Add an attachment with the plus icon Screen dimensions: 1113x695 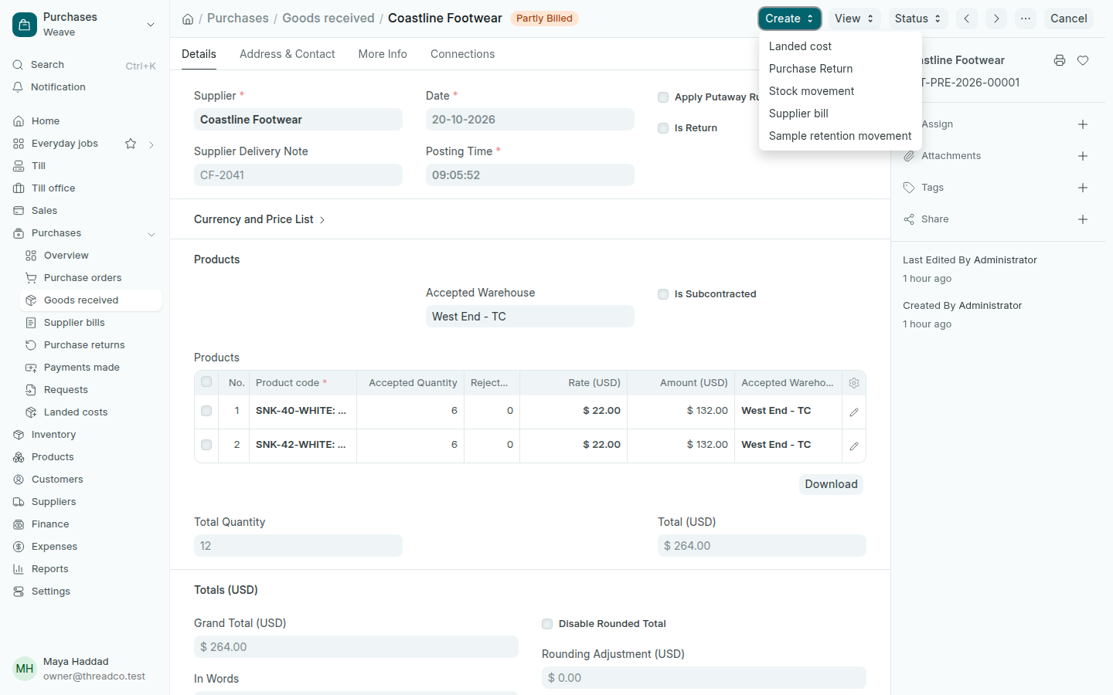pos(1083,156)
